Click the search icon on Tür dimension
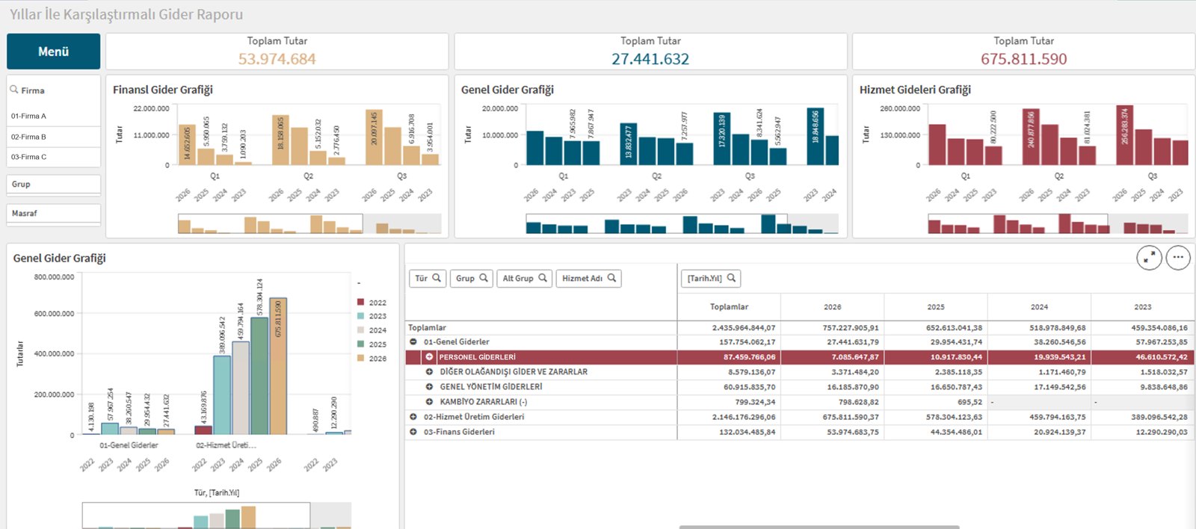Viewport: 1196px width, 529px height. point(437,278)
